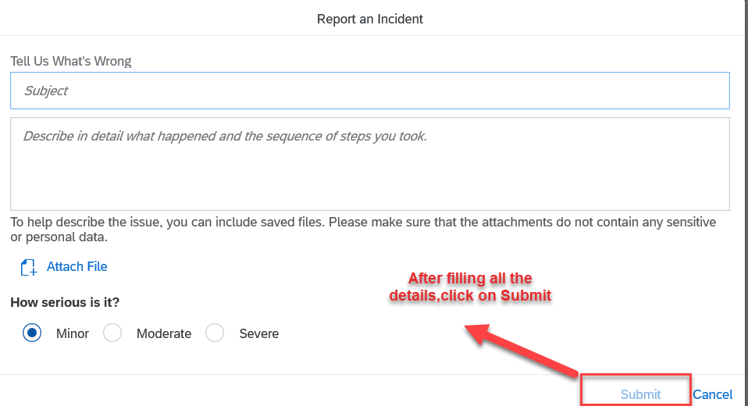Focus the Subject input field
The width and height of the screenshot is (748, 406).
tap(370, 91)
